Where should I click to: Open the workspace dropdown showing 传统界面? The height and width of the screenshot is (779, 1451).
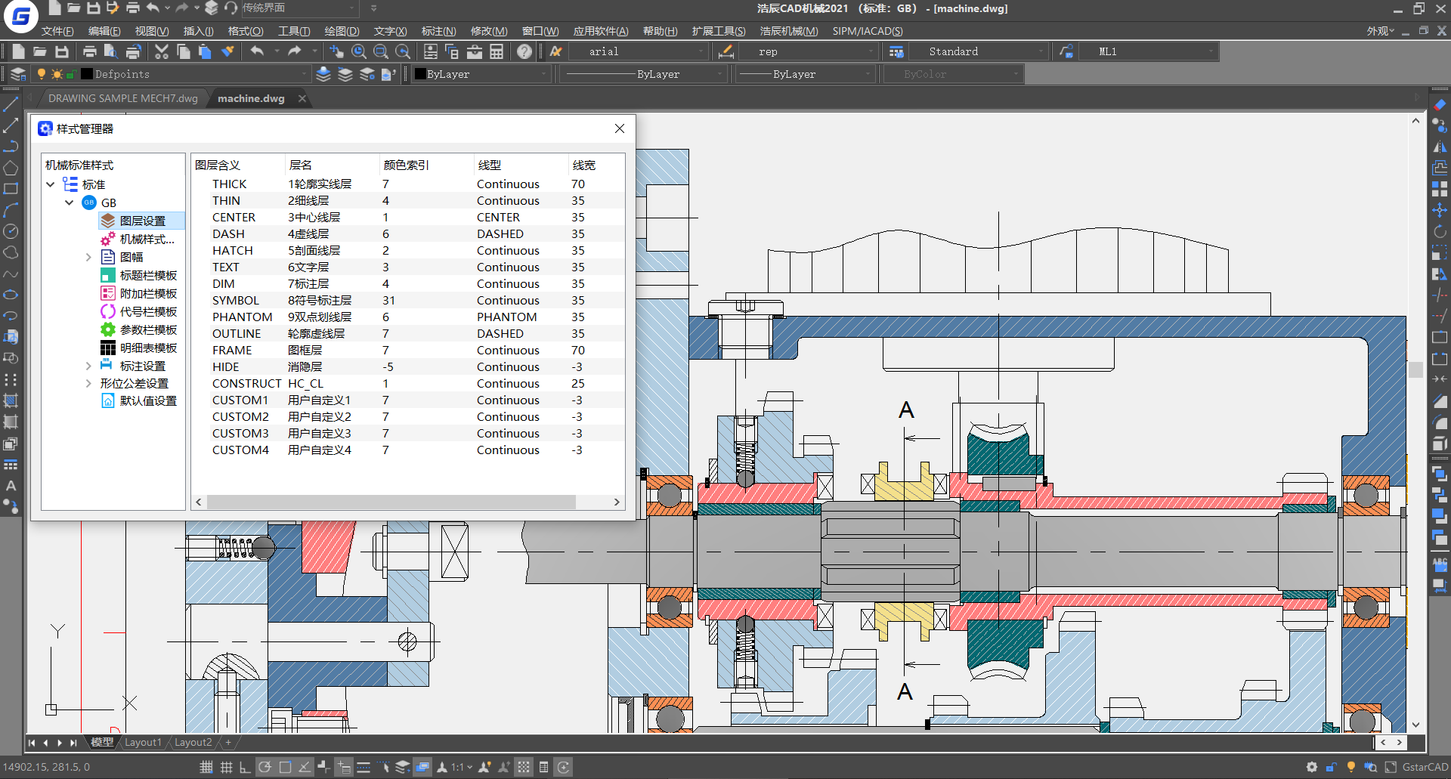(299, 8)
